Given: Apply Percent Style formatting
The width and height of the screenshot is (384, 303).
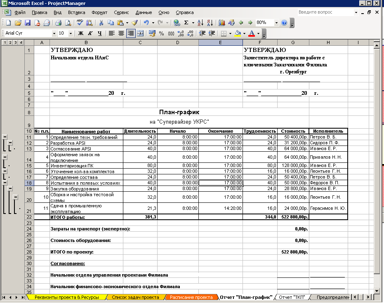Looking at the screenshot, I should pos(161,33).
